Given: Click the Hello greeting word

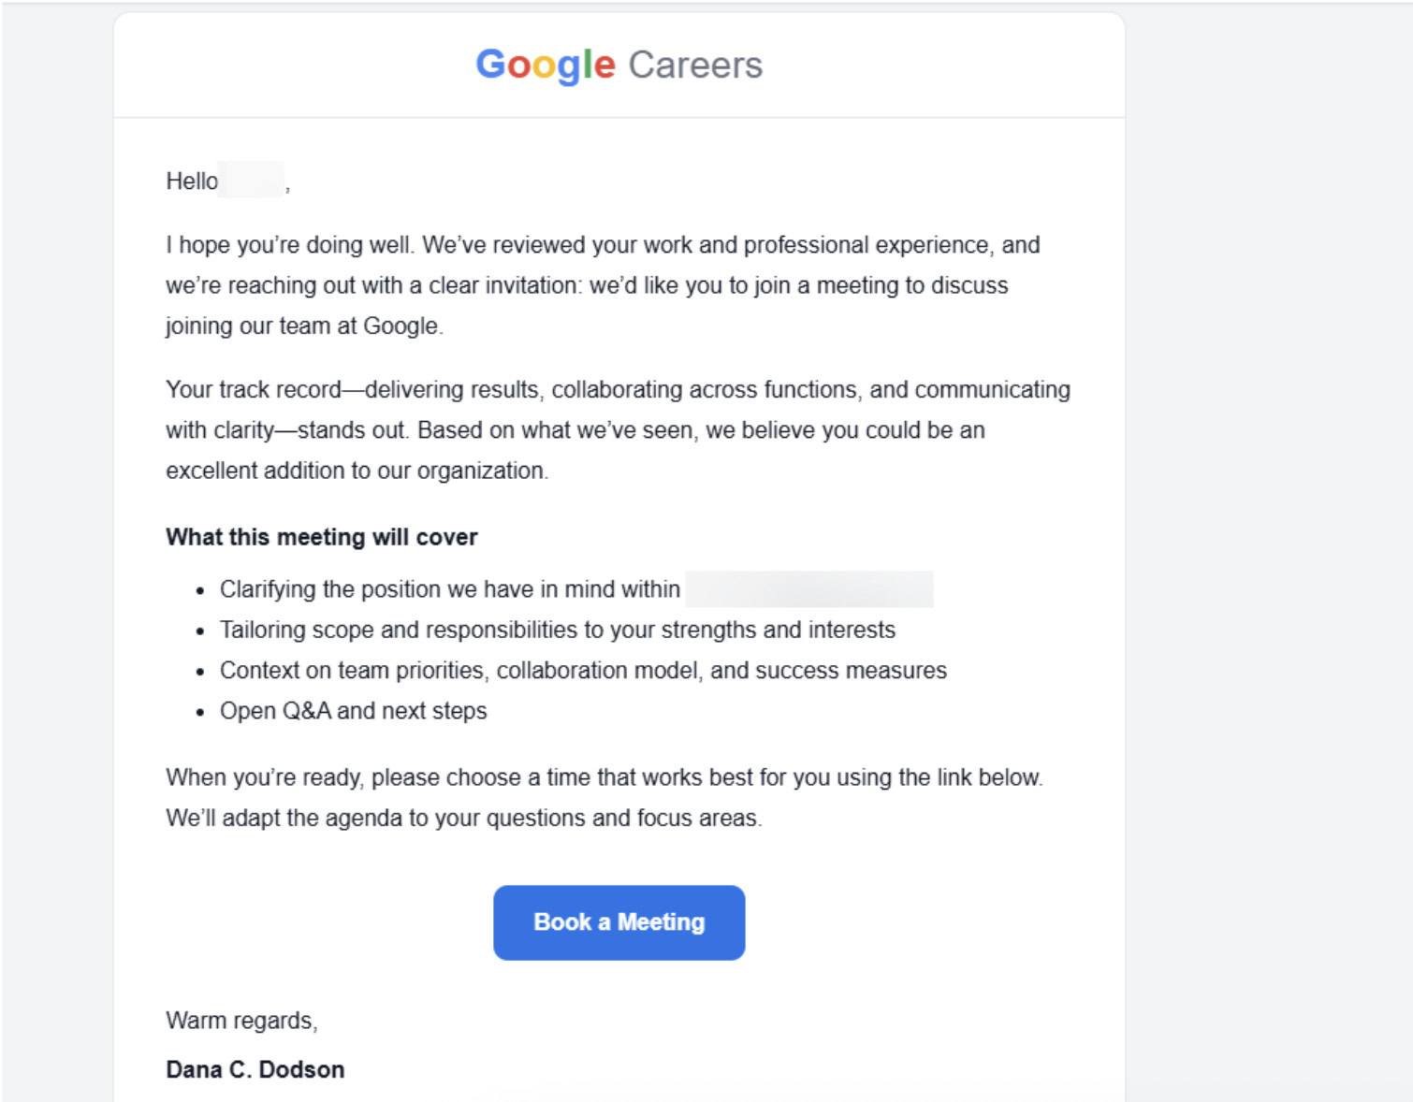Looking at the screenshot, I should [x=192, y=181].
